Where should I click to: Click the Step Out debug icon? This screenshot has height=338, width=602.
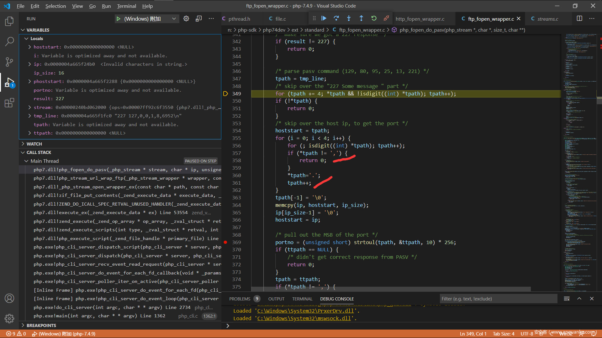pos(361,18)
